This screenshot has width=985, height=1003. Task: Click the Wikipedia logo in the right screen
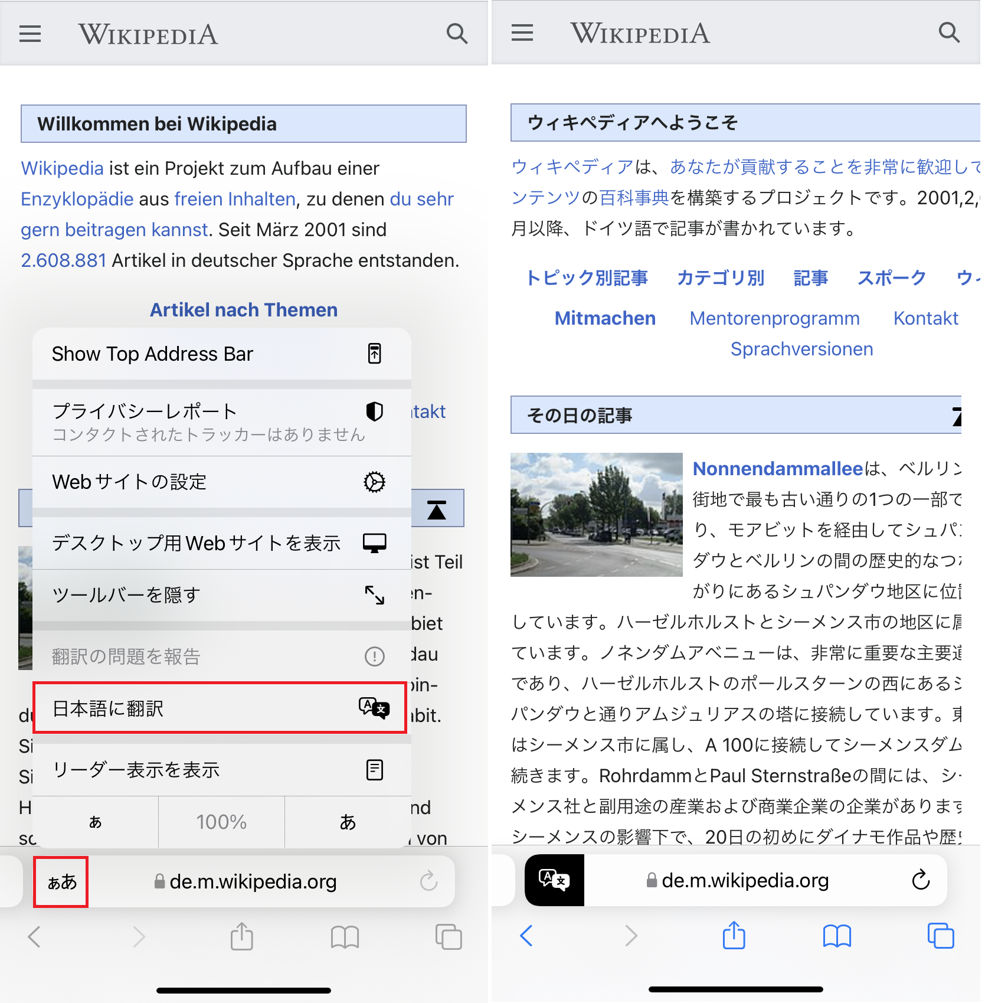(640, 33)
